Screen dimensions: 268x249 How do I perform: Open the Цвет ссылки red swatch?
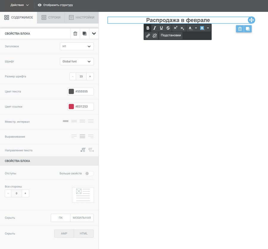(71, 107)
